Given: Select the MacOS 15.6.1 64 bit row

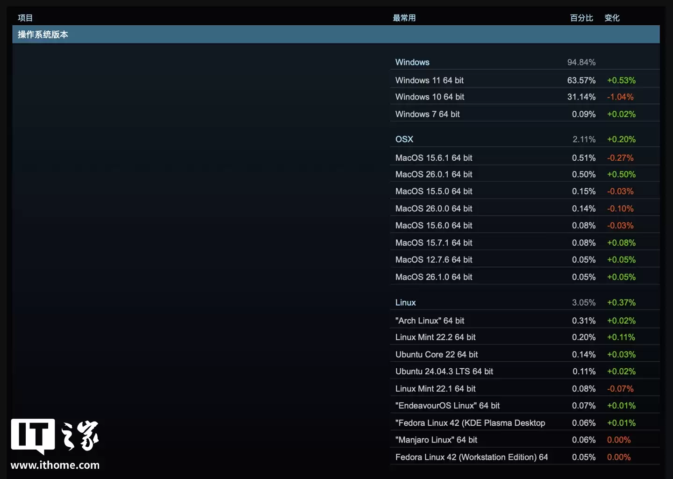Looking at the screenshot, I should tap(434, 158).
